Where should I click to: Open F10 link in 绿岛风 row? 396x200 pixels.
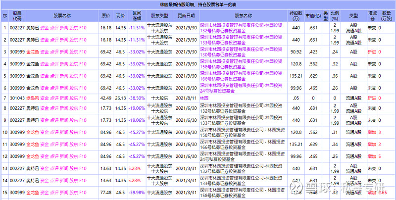pos(83,98)
